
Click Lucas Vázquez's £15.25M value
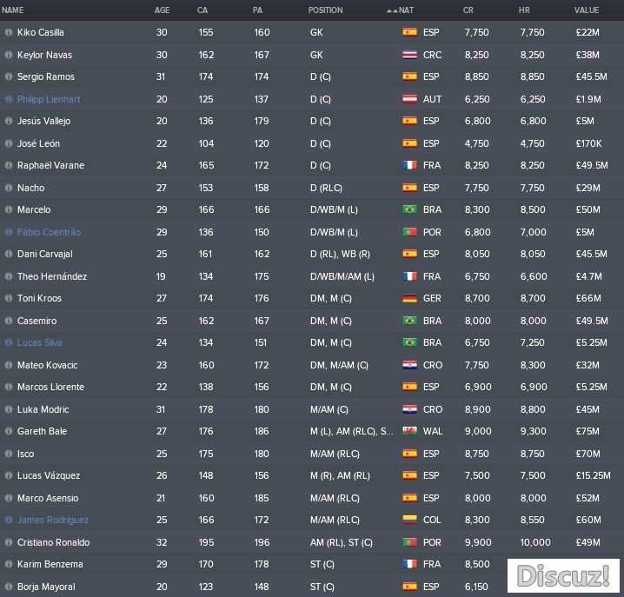coord(593,475)
